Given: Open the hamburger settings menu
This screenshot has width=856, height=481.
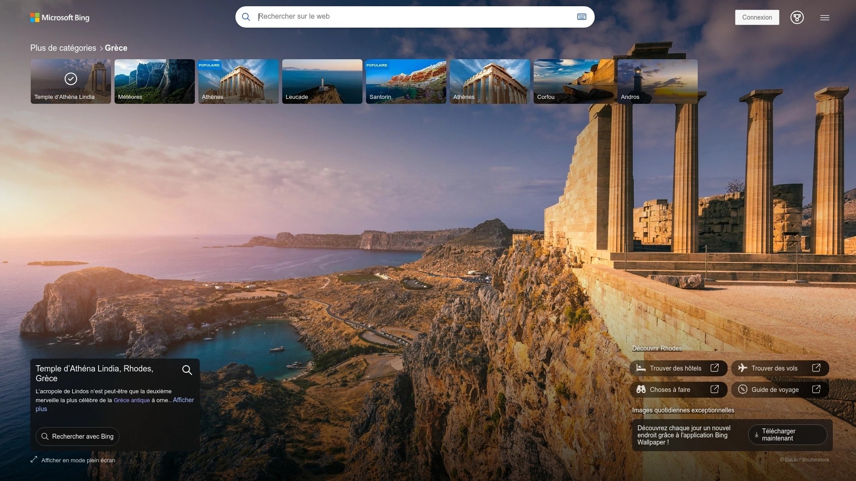Looking at the screenshot, I should pos(824,17).
